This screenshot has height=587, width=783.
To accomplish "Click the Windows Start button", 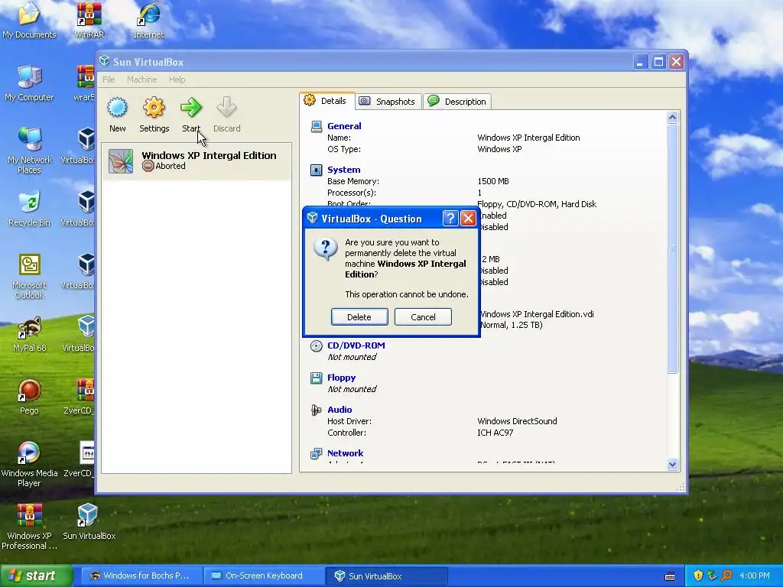I will [x=35, y=576].
